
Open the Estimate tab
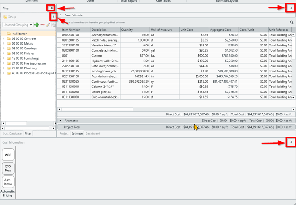(77, 133)
